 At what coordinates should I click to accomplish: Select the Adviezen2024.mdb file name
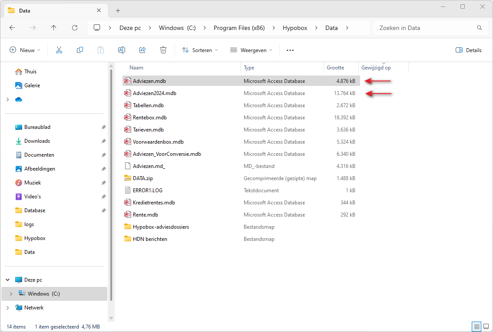click(x=154, y=93)
